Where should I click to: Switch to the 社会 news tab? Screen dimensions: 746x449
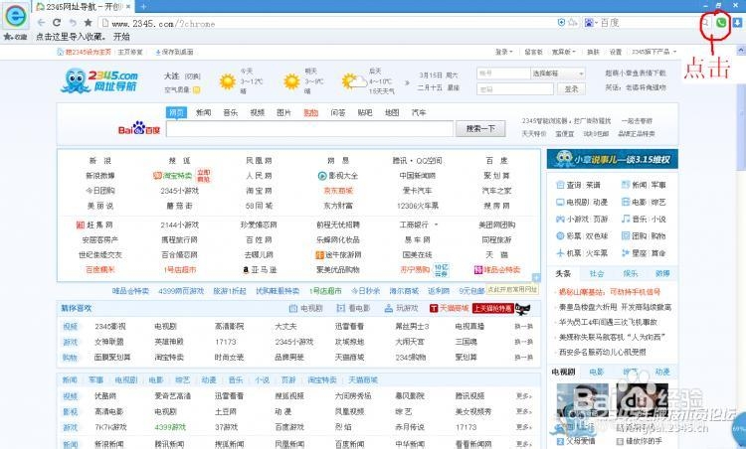(597, 274)
